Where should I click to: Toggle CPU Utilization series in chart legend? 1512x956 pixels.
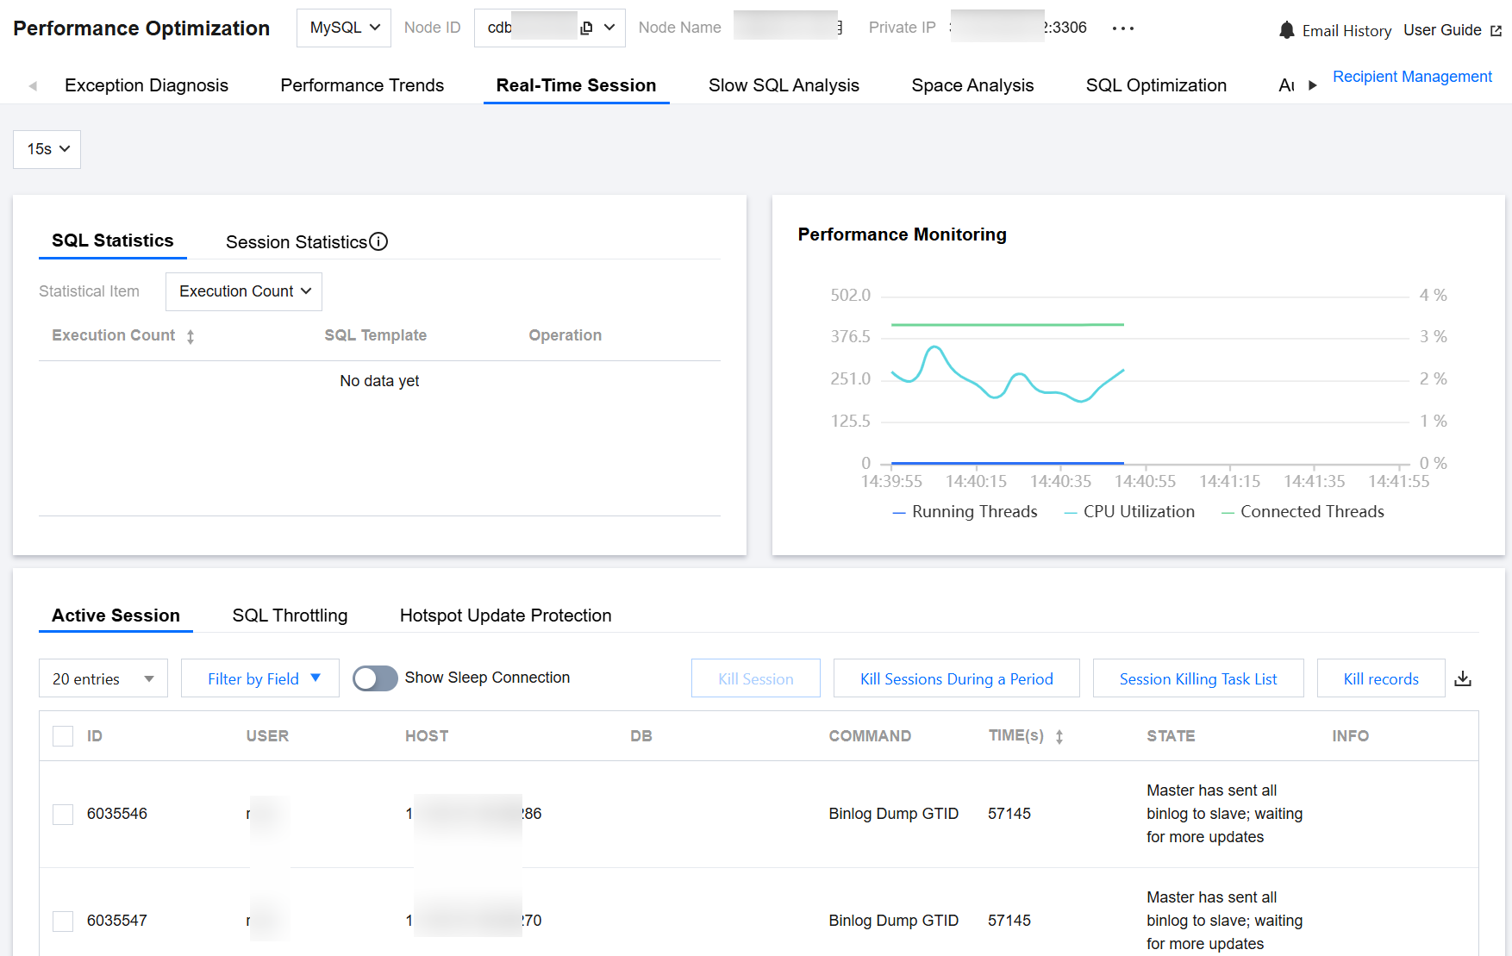1129,512
